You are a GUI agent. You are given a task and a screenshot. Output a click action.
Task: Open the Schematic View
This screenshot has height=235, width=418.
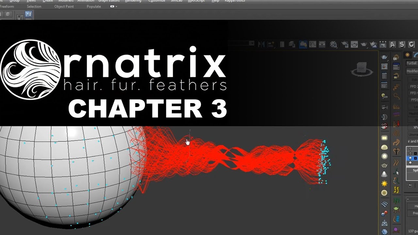pyautogui.click(x=322, y=44)
